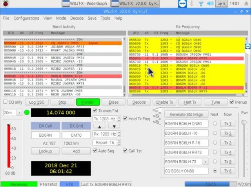This screenshot has width=251, height=187.
Task: Adjust the Pwr slider handle
Action: coord(244,123)
